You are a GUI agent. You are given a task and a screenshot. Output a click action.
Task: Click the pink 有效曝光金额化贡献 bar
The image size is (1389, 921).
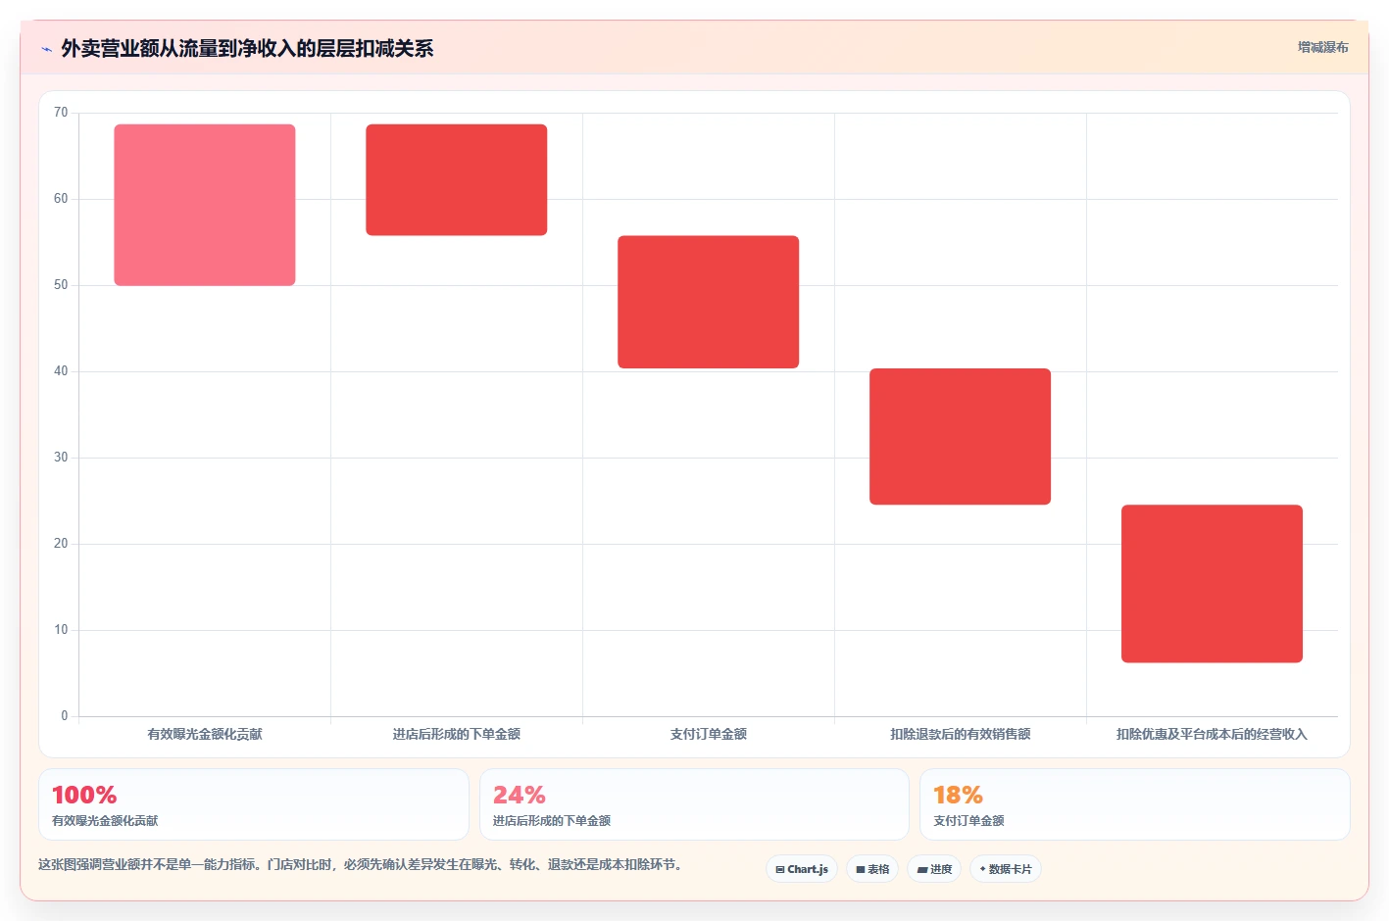tap(205, 205)
